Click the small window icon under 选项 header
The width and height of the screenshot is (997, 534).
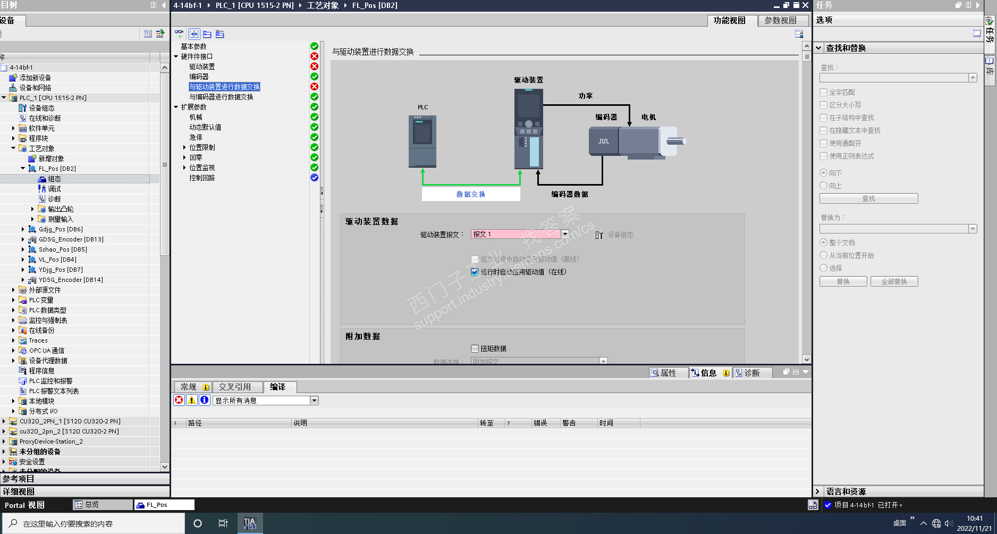point(977,34)
